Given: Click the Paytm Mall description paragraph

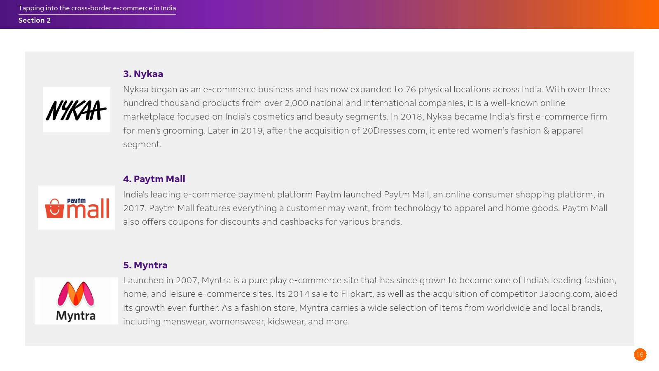Looking at the screenshot, I should click(365, 208).
